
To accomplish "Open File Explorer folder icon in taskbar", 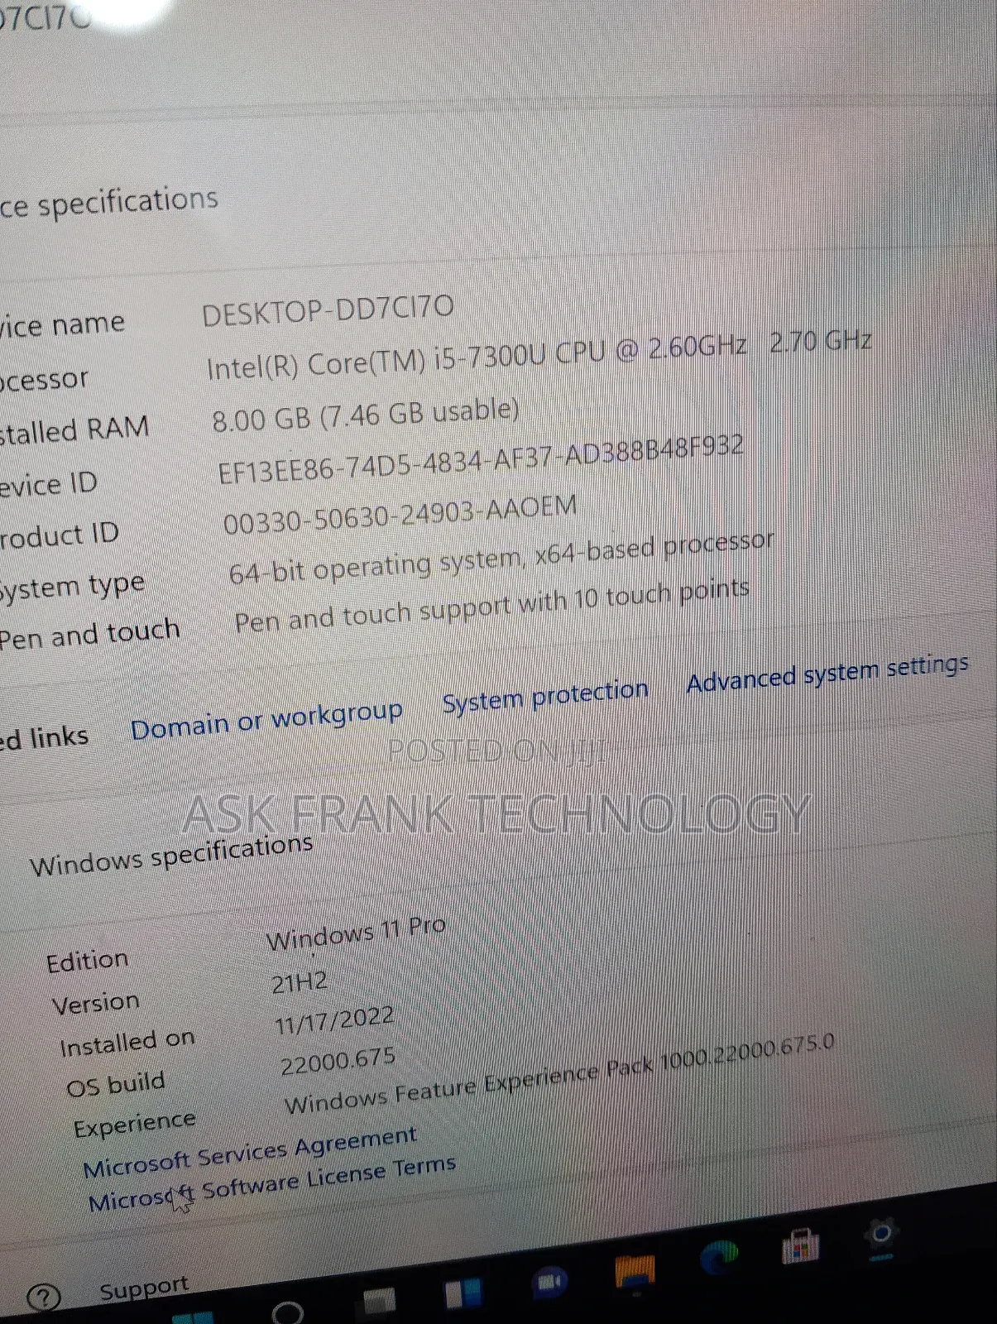I will coord(635,1271).
